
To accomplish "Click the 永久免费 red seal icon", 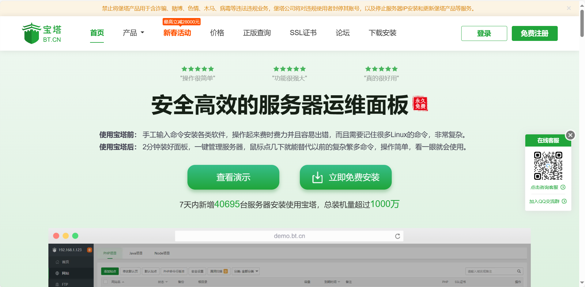I will tap(420, 104).
